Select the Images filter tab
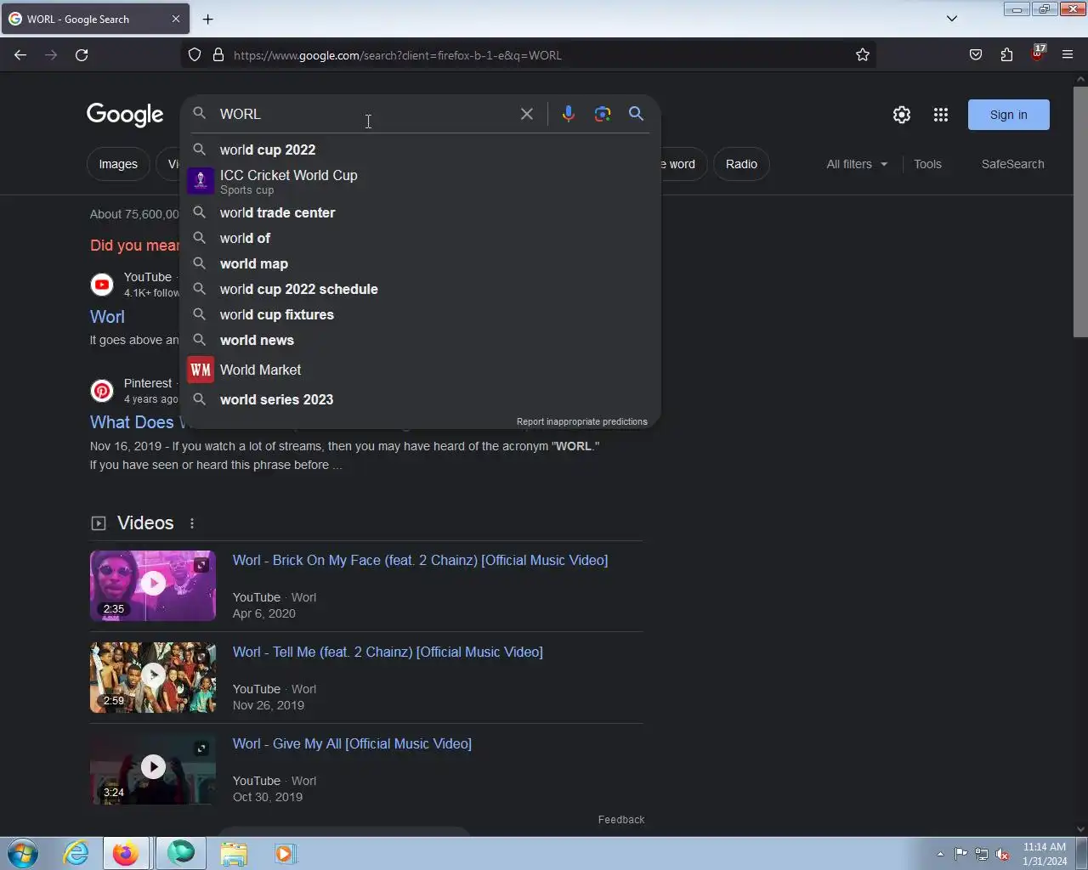The image size is (1088, 870). point(118,164)
